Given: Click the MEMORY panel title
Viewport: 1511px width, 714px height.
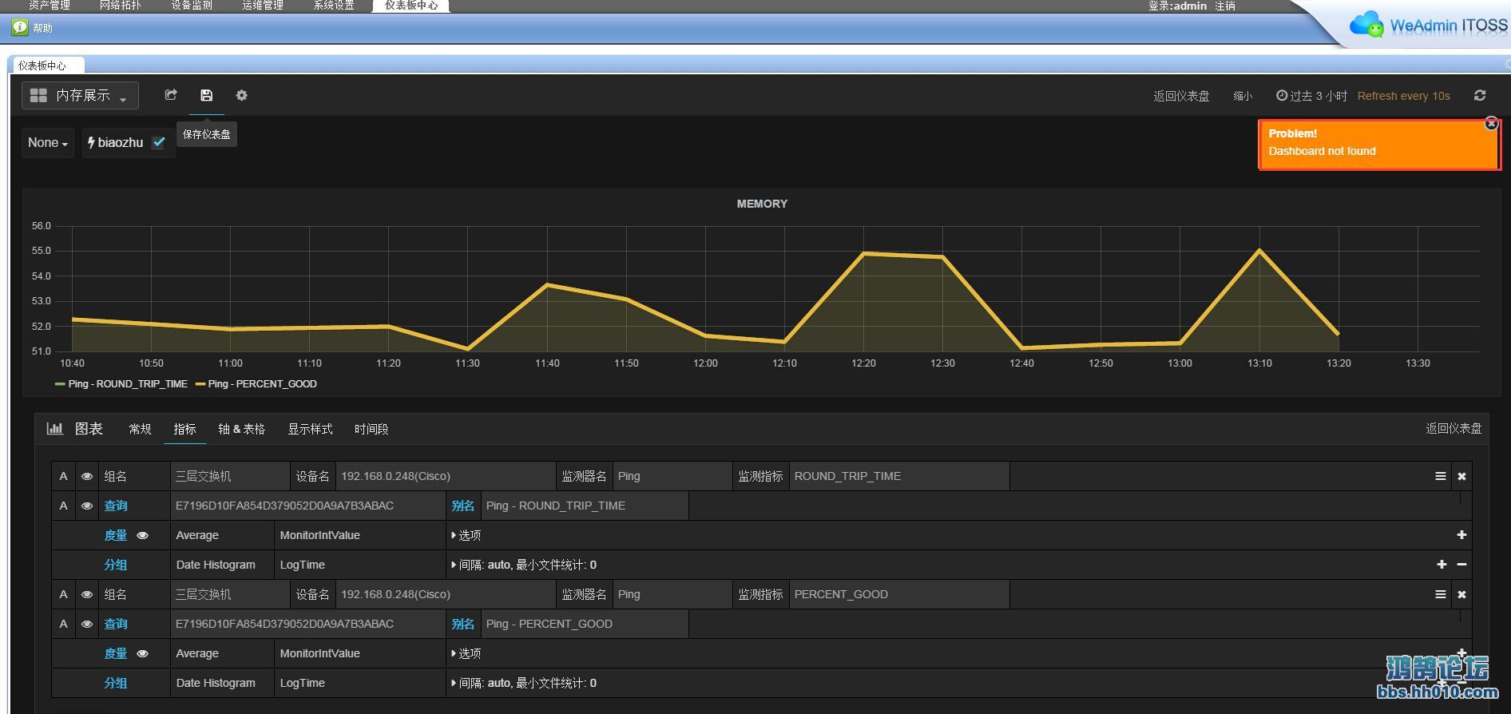Looking at the screenshot, I should click(762, 204).
